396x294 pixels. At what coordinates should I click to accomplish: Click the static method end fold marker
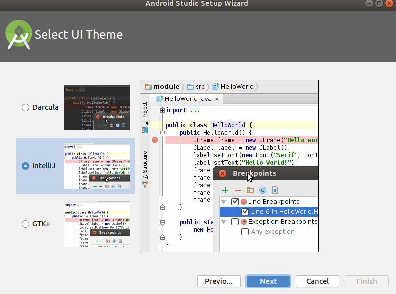(x=162, y=237)
